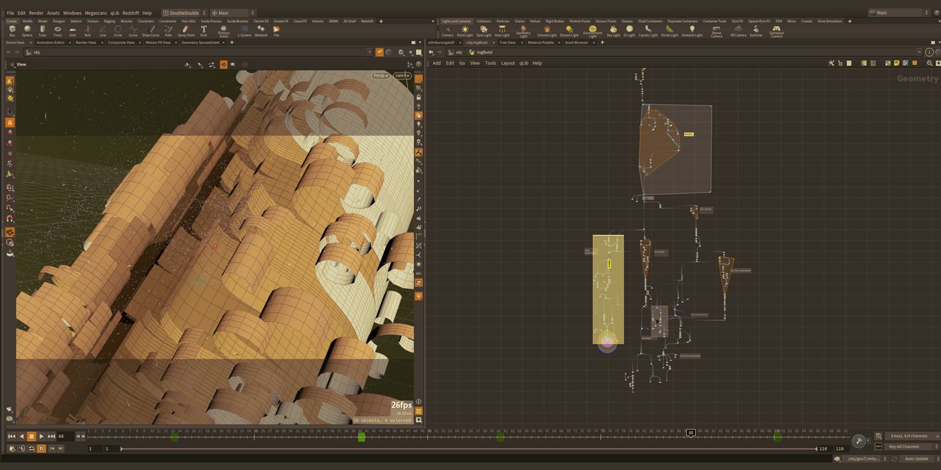This screenshot has height=470, width=941.
Task: Add a Spot Light
Action: 483,31
